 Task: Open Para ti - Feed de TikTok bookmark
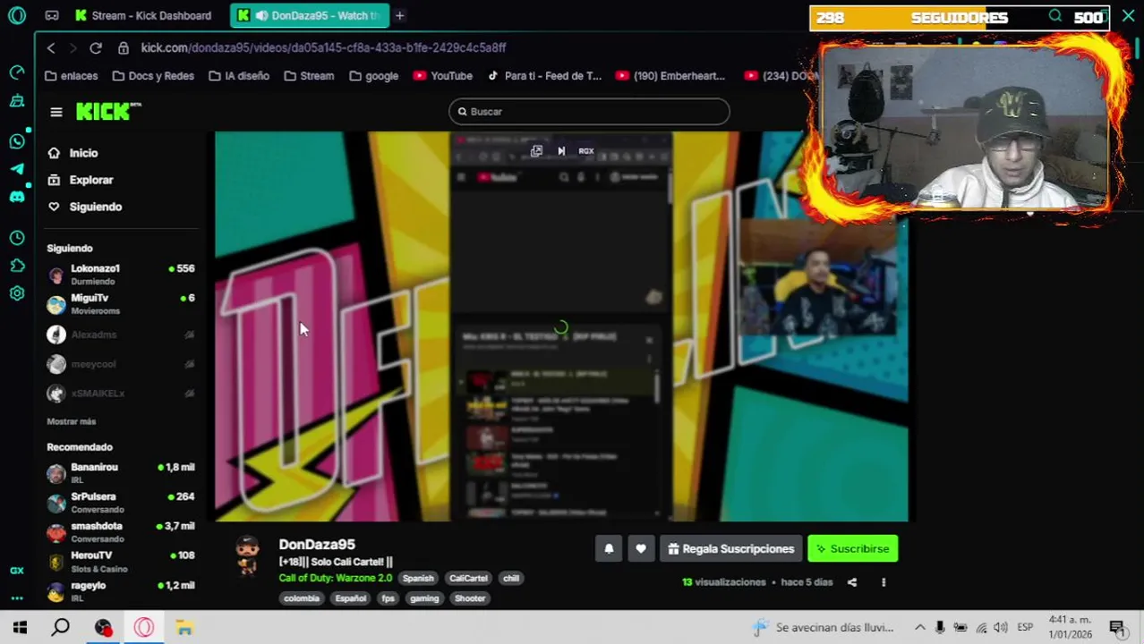[543, 76]
